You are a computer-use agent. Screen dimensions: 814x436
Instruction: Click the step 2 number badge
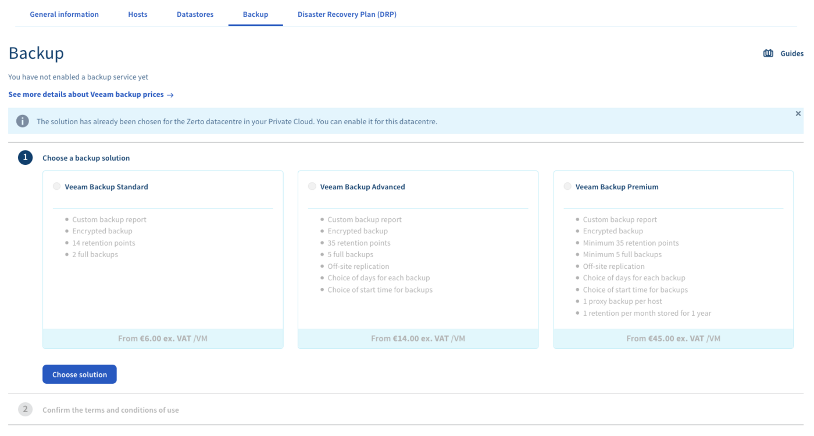[x=25, y=409]
